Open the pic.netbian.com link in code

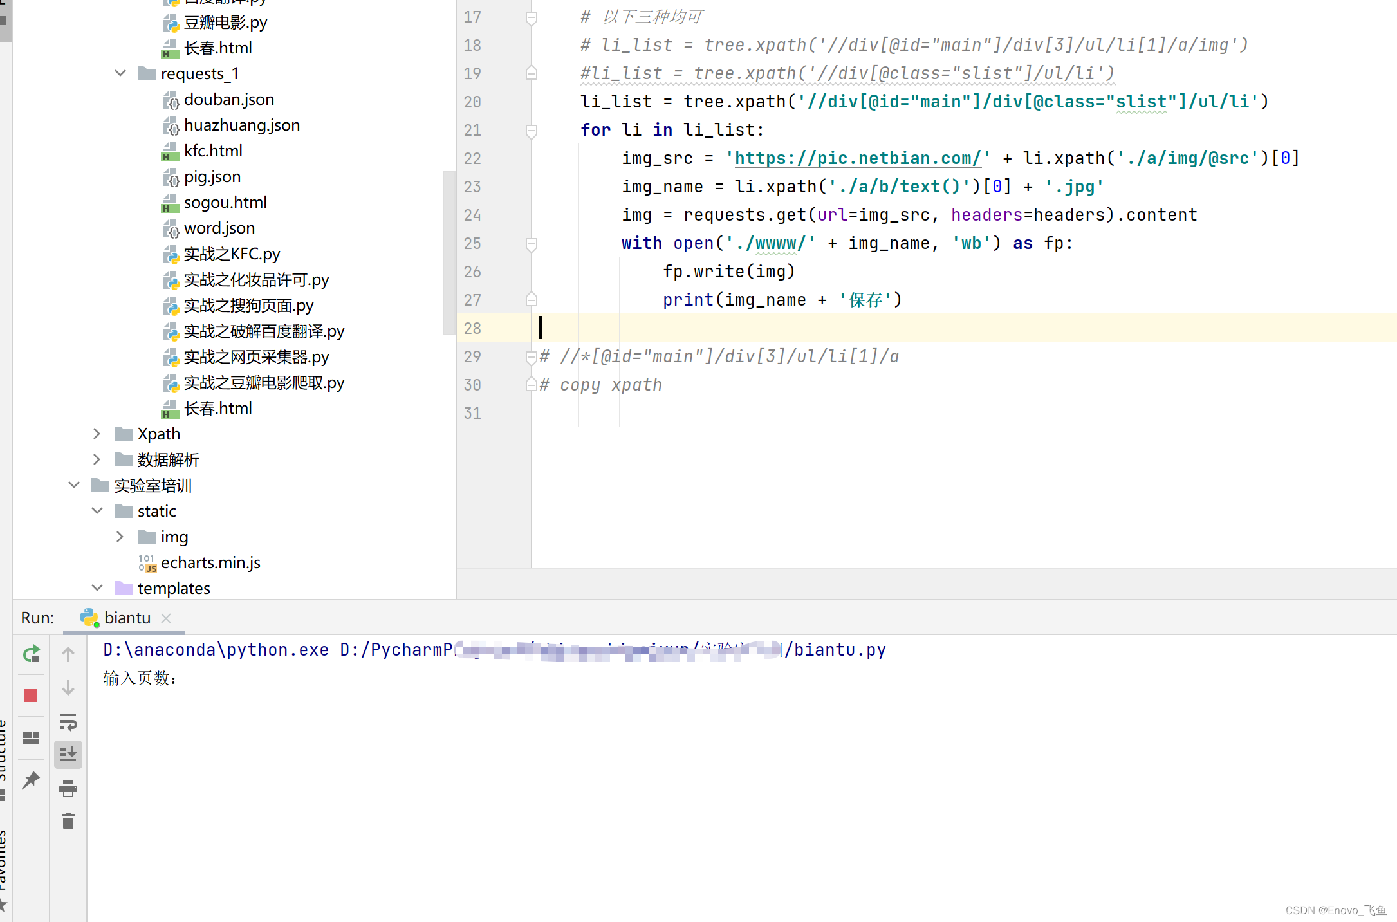857,158
